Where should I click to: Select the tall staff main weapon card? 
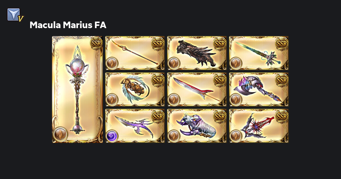pos(77,89)
